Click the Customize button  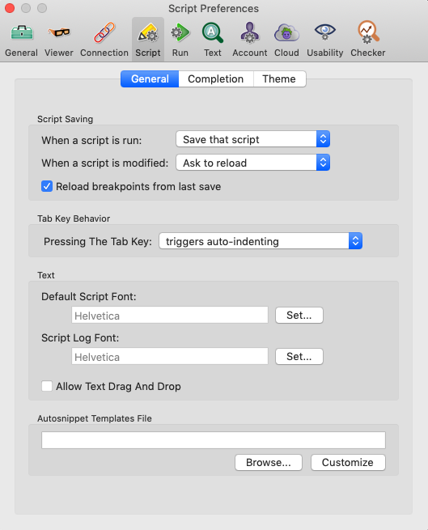tap(348, 462)
